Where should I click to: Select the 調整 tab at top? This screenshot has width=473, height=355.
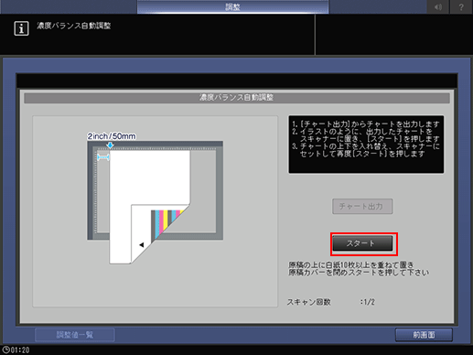[232, 6]
